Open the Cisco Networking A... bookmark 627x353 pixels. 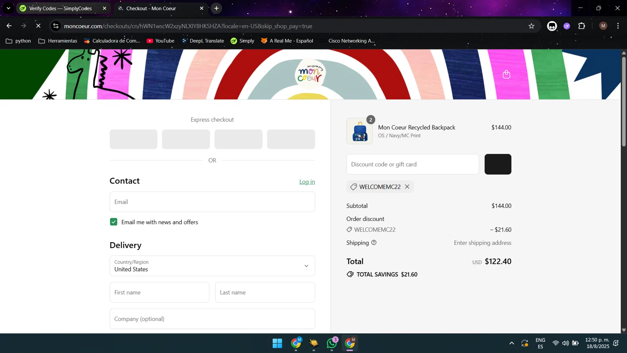pyautogui.click(x=348, y=41)
